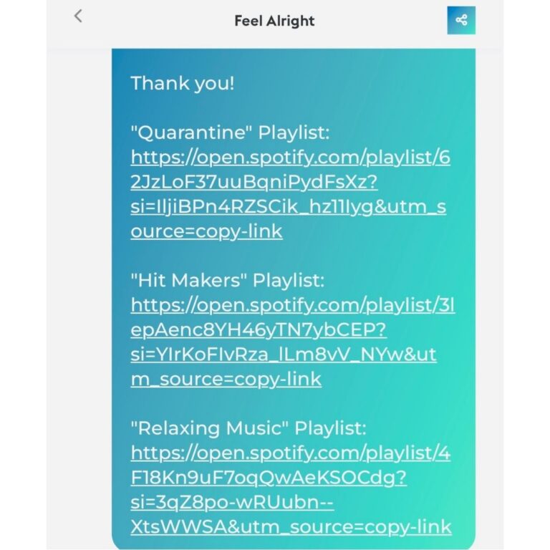Click the "Hit Makers" Playlist label
This screenshot has height=550, width=550.
tap(228, 280)
